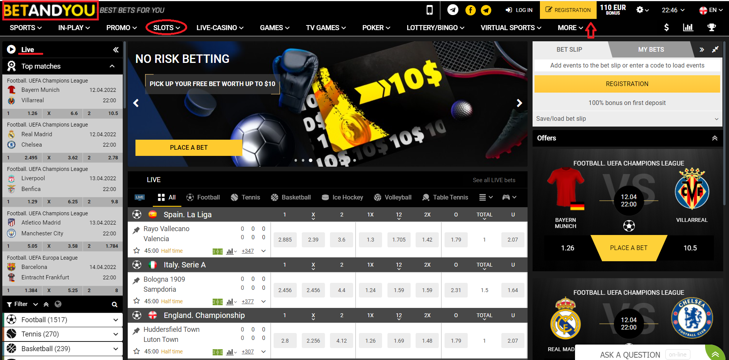Open the VIRTUAL SPORTS menu
Screen dimensions: 729x360
(511, 28)
